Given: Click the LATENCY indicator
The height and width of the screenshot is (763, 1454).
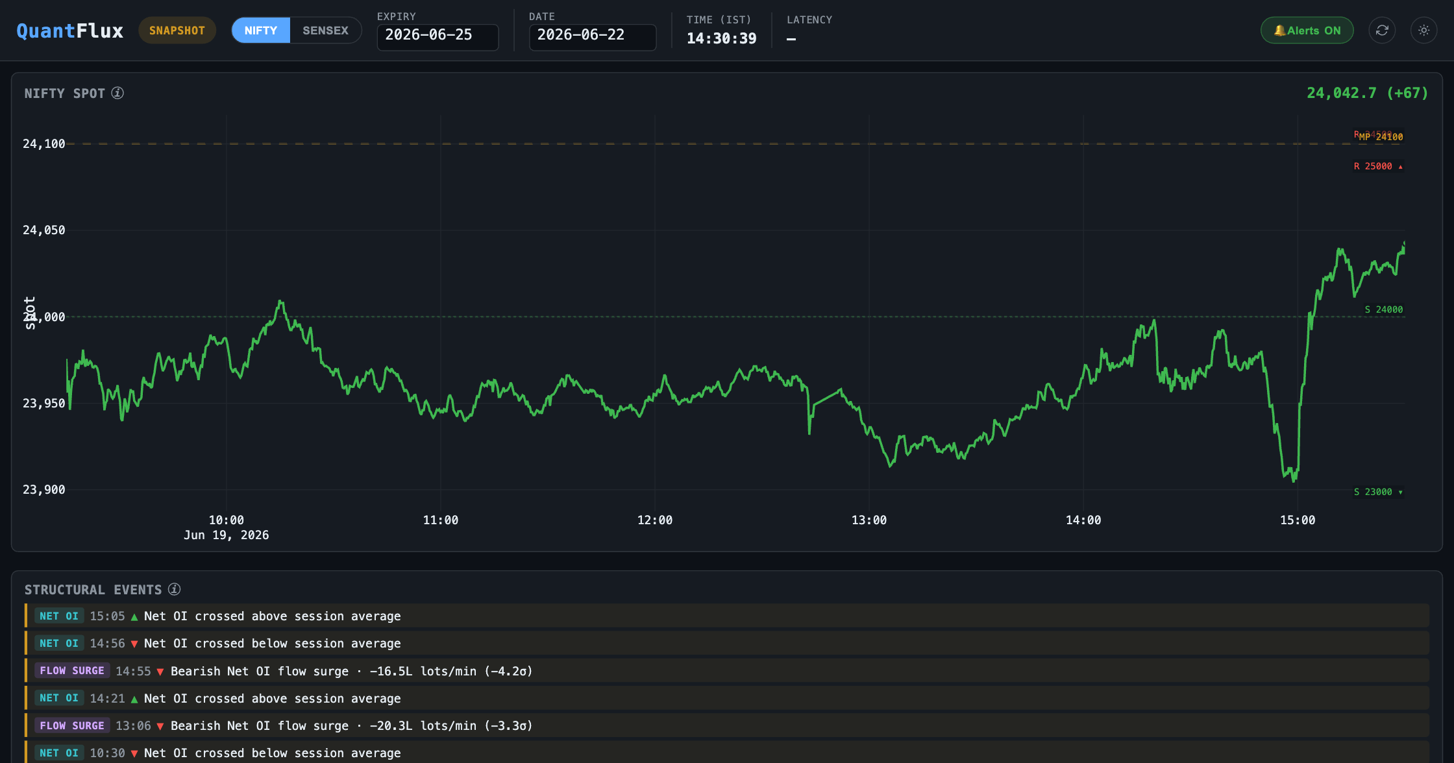Looking at the screenshot, I should tap(809, 30).
